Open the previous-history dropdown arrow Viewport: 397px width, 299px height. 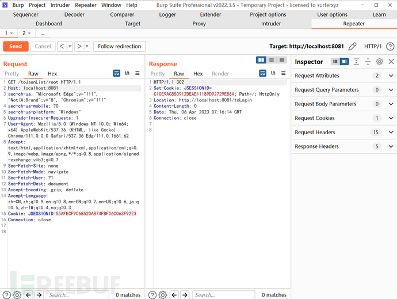tap(70, 47)
